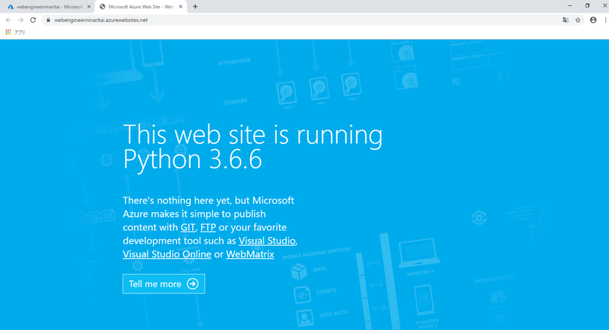Close the Microsoft Azure Web Site tab

pyautogui.click(x=181, y=7)
